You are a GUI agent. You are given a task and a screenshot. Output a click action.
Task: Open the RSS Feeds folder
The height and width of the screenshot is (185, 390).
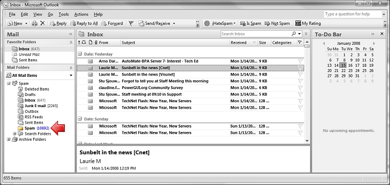point(30,117)
